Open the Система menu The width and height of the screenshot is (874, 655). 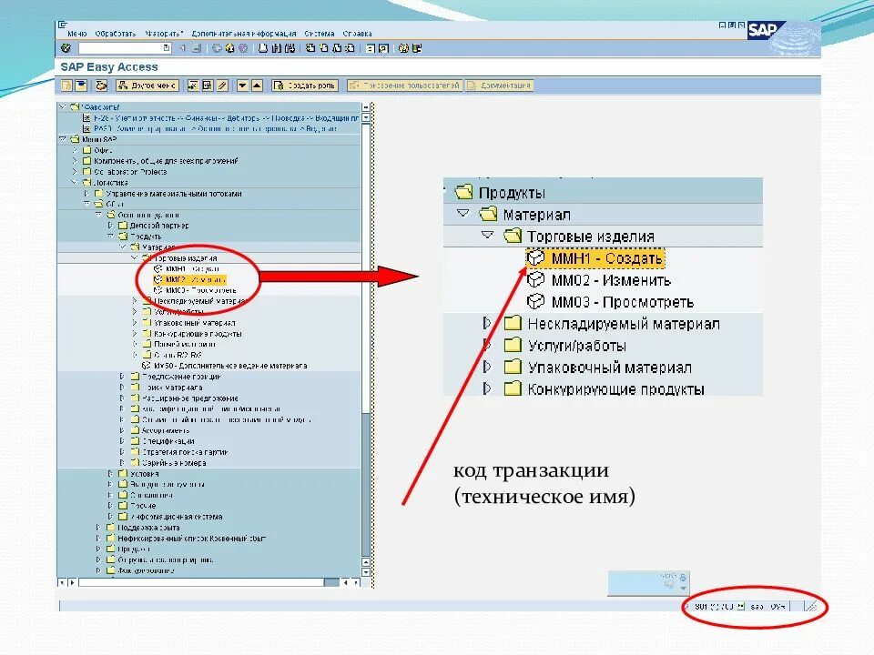[320, 34]
